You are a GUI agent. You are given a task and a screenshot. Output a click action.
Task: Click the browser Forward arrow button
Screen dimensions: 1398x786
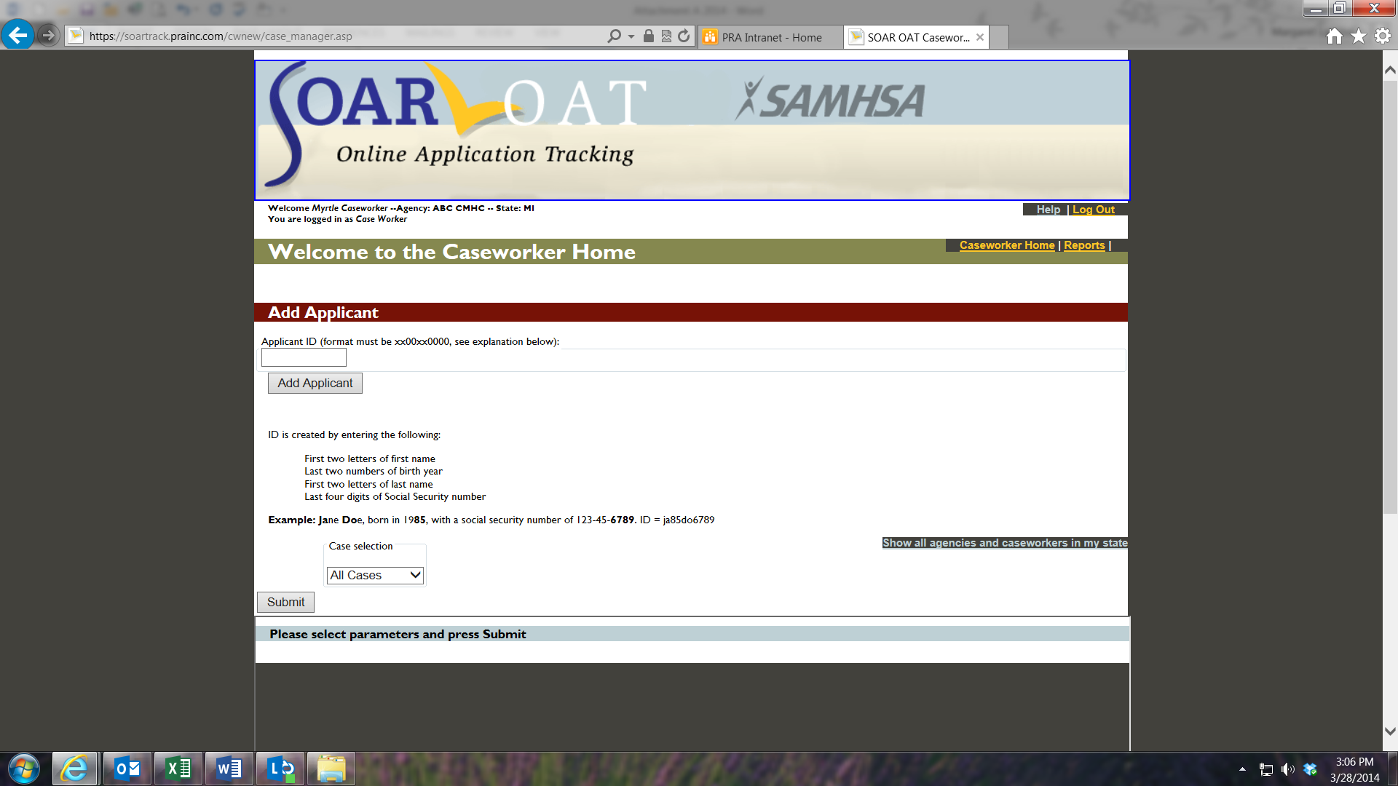(x=48, y=35)
